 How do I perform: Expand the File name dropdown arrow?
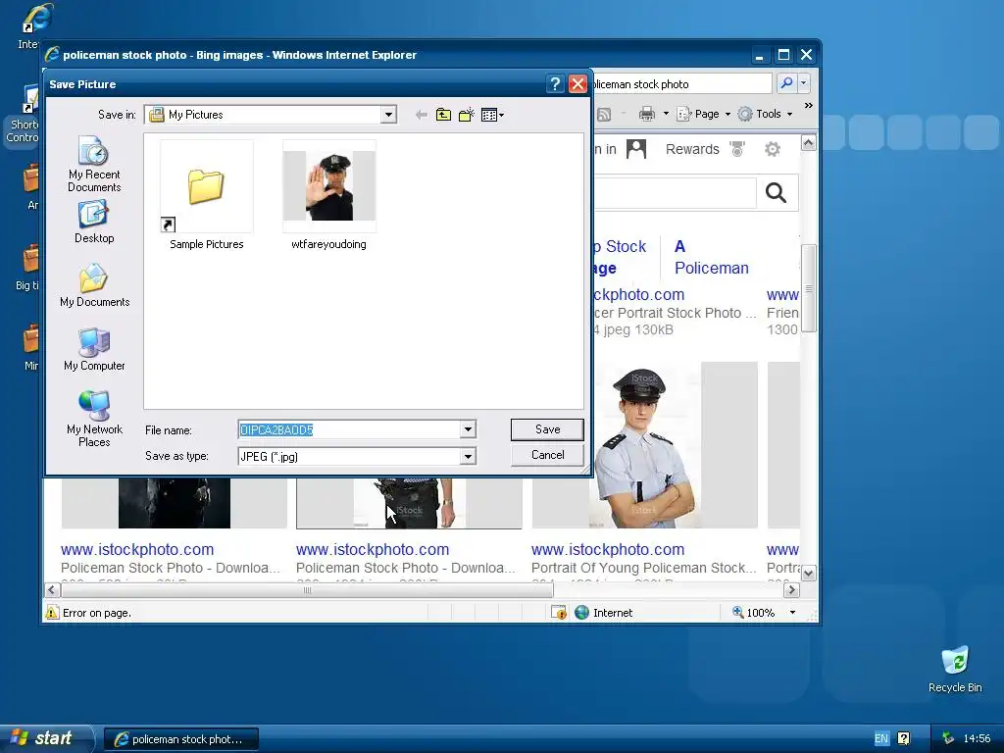point(468,429)
